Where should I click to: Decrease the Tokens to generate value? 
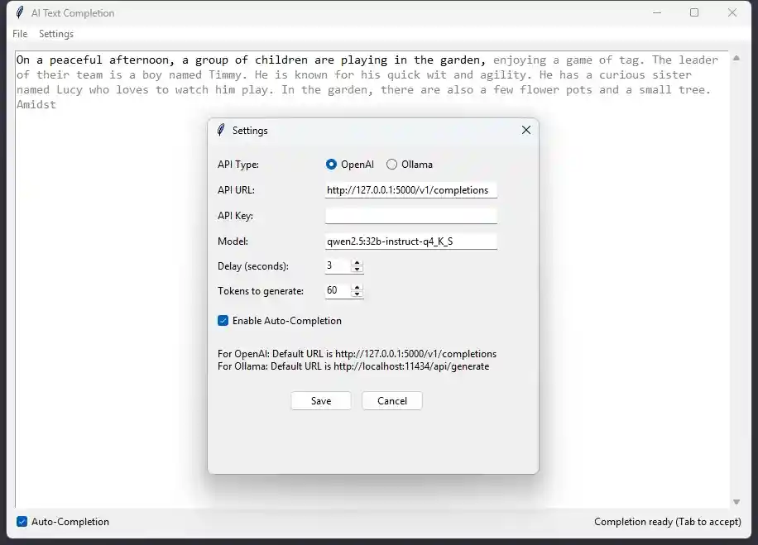click(357, 294)
